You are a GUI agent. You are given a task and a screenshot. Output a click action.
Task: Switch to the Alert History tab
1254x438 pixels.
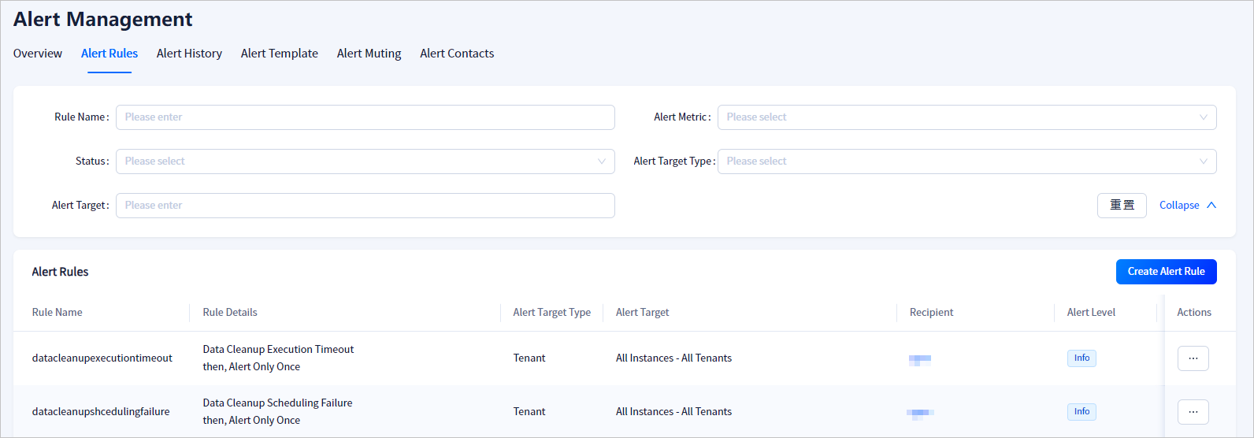189,54
